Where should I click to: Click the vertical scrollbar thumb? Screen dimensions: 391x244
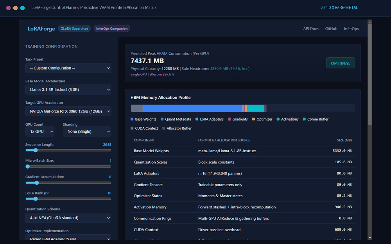[x=370, y=74]
